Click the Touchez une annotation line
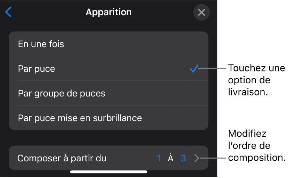The image size is (295, 178). pyautogui.click(x=256, y=68)
